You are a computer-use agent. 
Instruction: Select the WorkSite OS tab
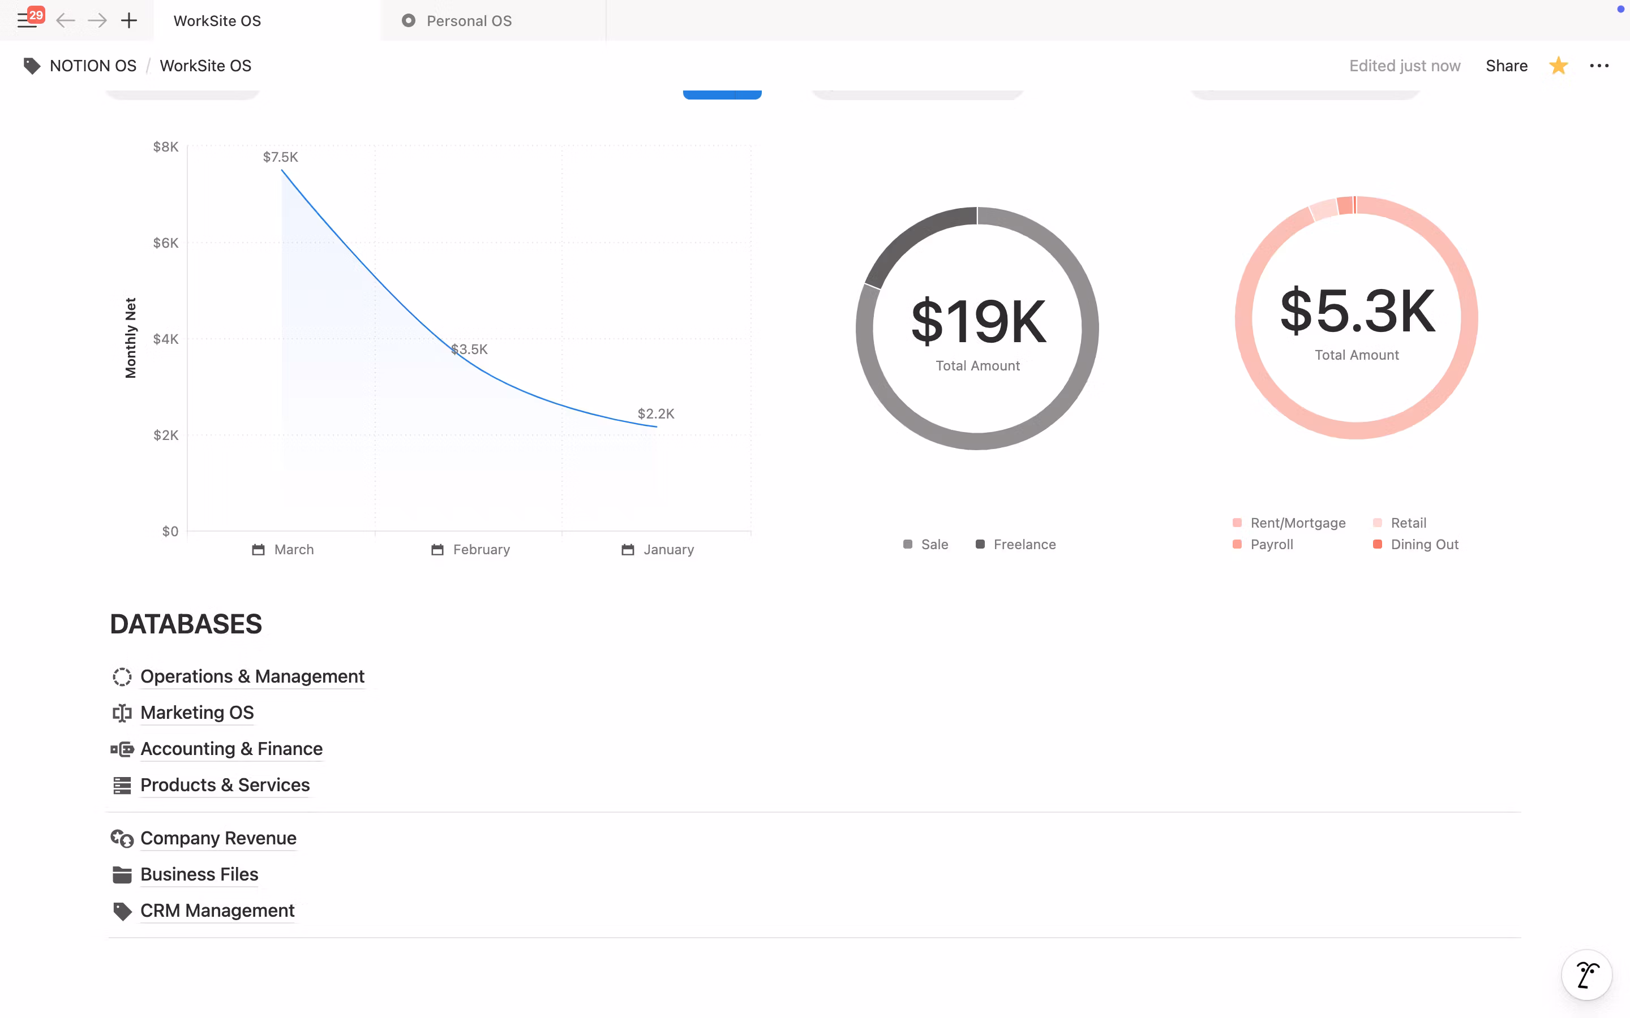pyautogui.click(x=217, y=21)
